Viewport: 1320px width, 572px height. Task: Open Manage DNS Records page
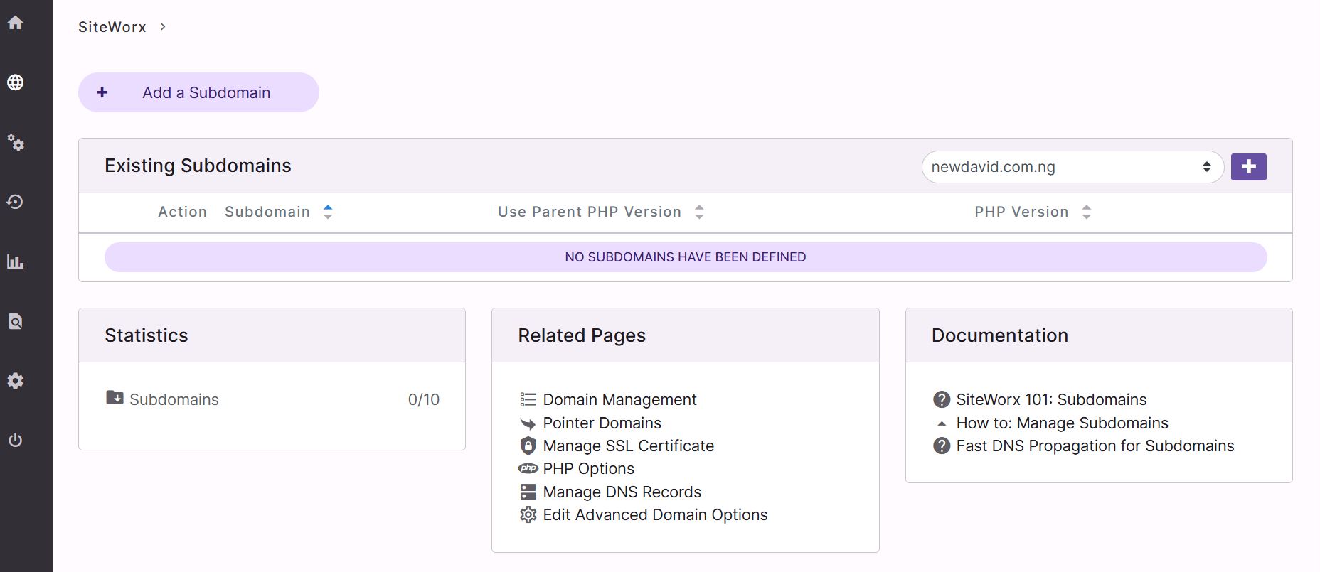click(621, 492)
